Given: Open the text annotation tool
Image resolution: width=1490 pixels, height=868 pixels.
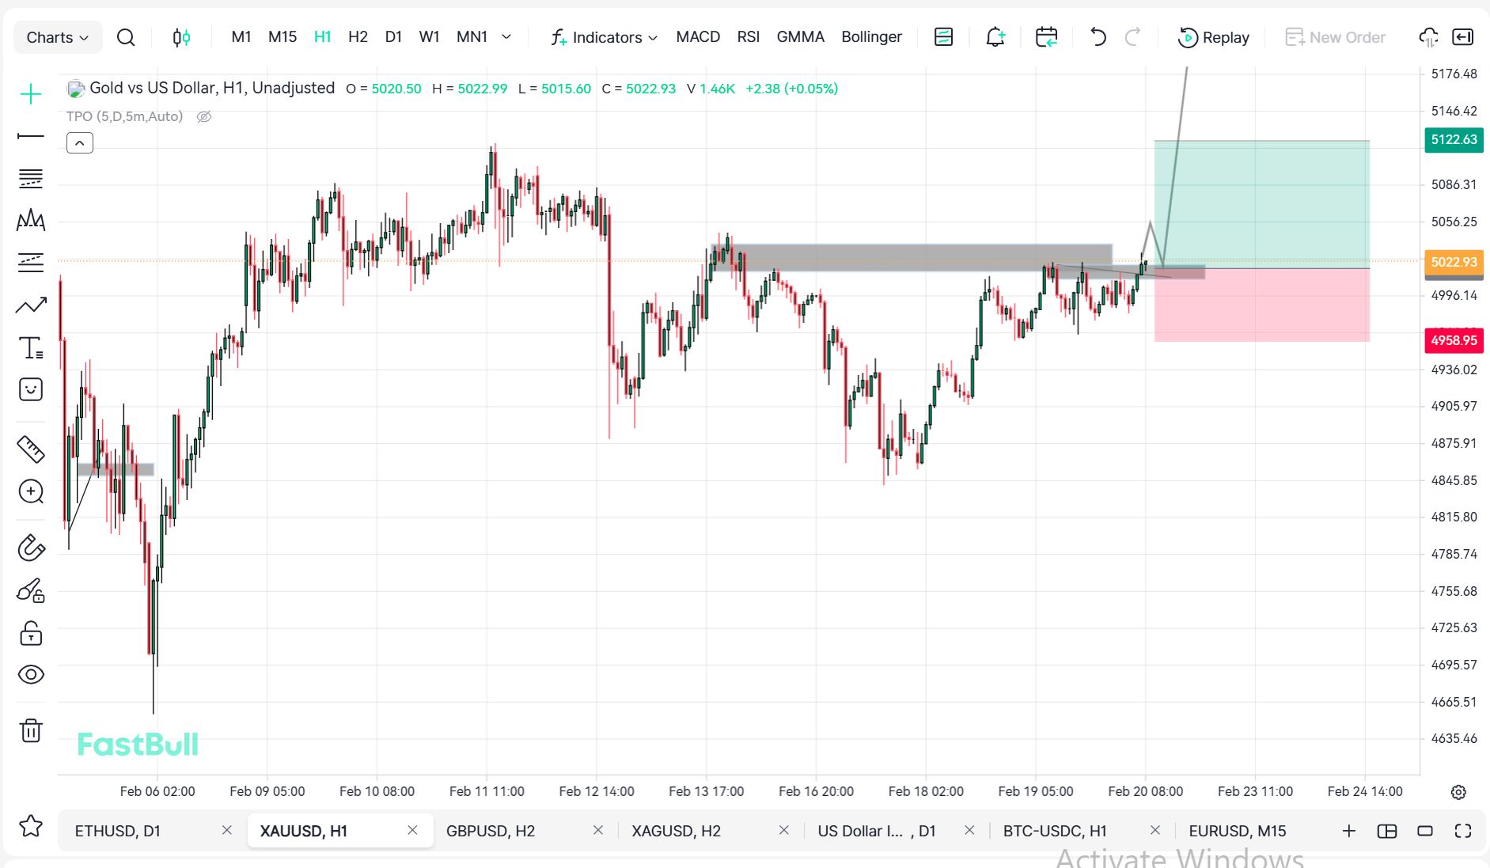Looking at the screenshot, I should pos(31,348).
